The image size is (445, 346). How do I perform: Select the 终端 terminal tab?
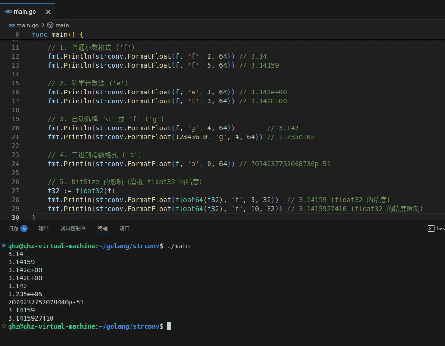[103, 228]
